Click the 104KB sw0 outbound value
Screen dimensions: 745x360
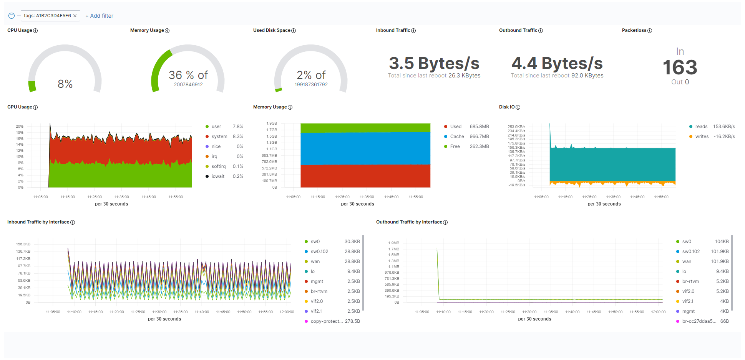(722, 242)
